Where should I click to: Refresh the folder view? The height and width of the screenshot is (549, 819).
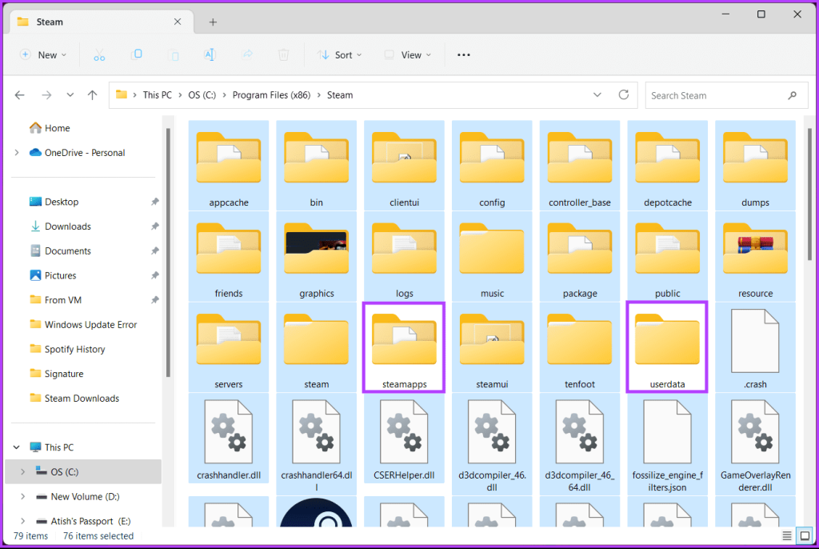[624, 94]
